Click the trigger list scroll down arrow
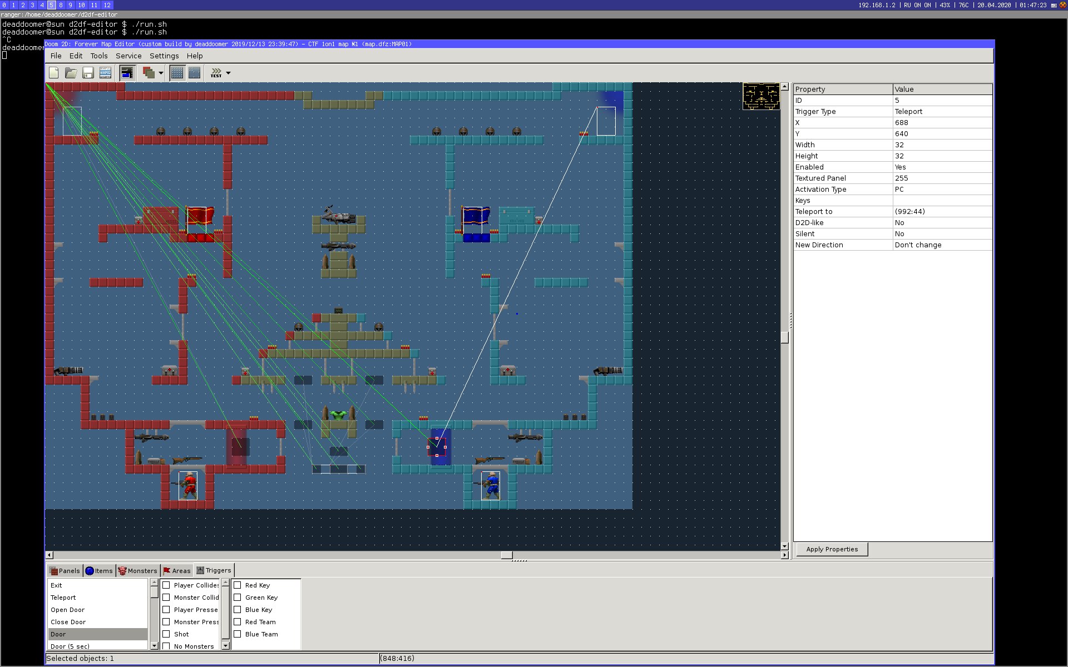Image resolution: width=1068 pixels, height=667 pixels. tap(154, 646)
